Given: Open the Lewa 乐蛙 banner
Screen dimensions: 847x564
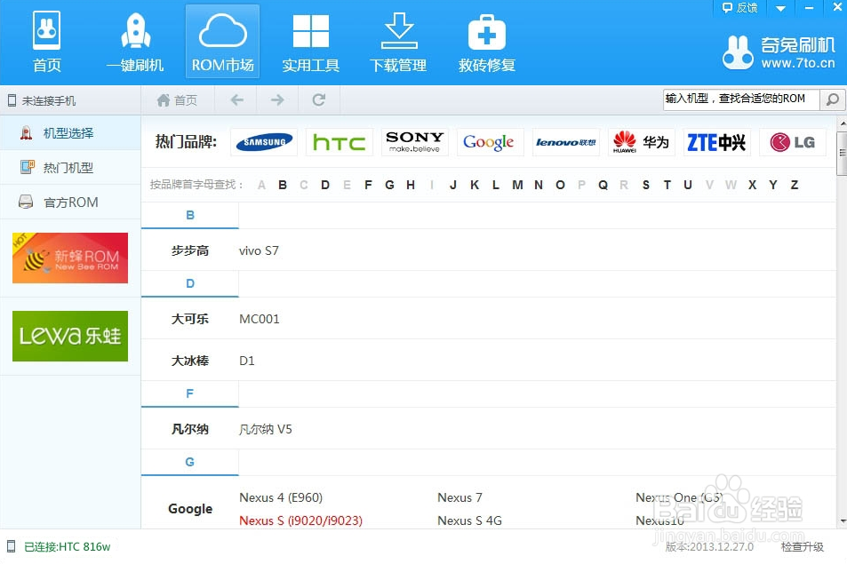Looking at the screenshot, I should (70, 336).
